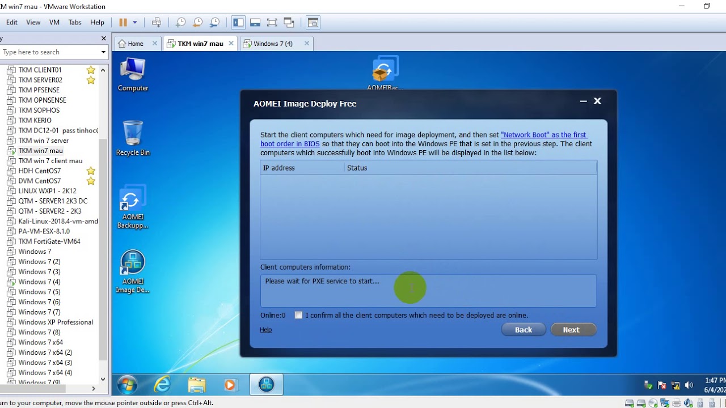Revert virtual machine to snapshot icon

point(197,23)
